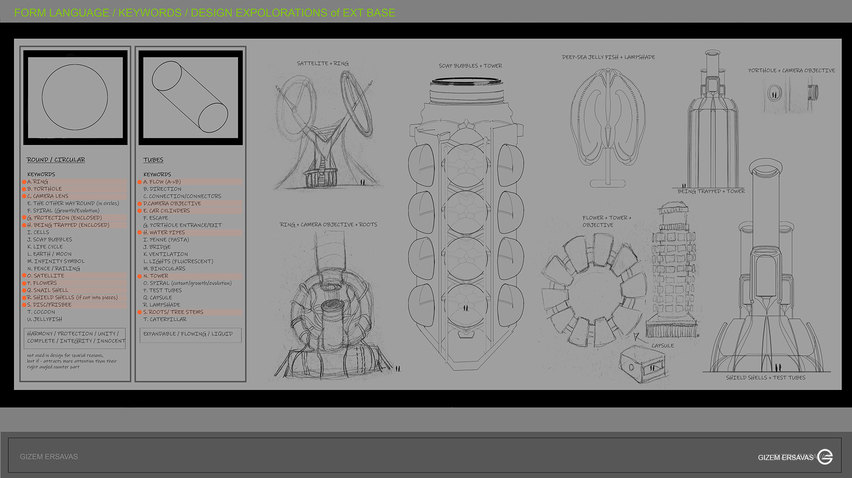This screenshot has height=478, width=852.
Task: Select tubes keyword 'L. LIGHTS (FLUORESCENT)'
Action: [178, 262]
